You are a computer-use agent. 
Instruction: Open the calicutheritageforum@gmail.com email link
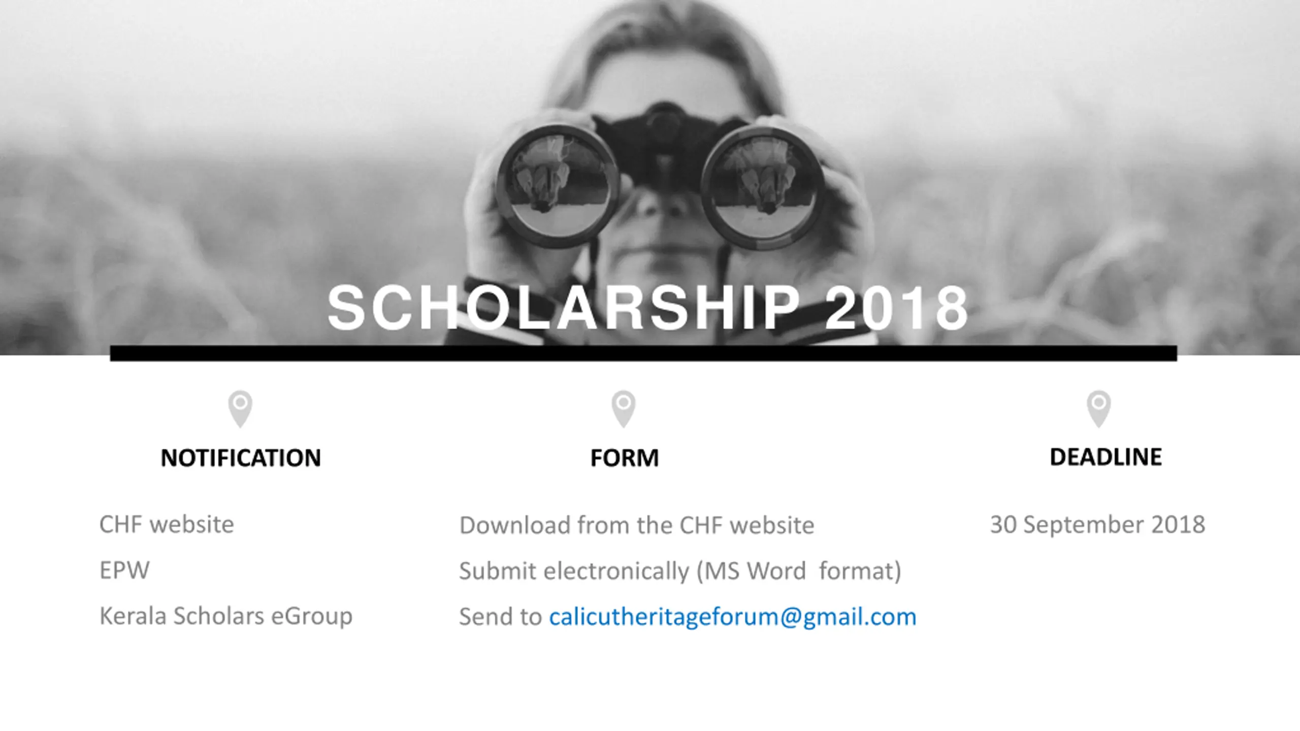[733, 617]
